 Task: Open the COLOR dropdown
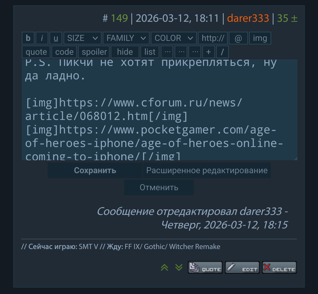(x=174, y=38)
